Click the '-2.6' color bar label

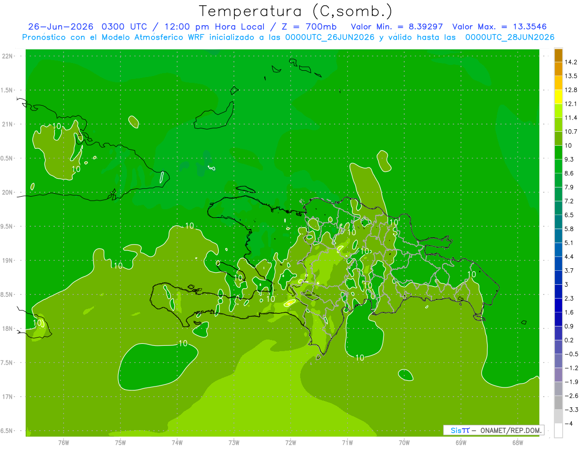[x=571, y=396]
